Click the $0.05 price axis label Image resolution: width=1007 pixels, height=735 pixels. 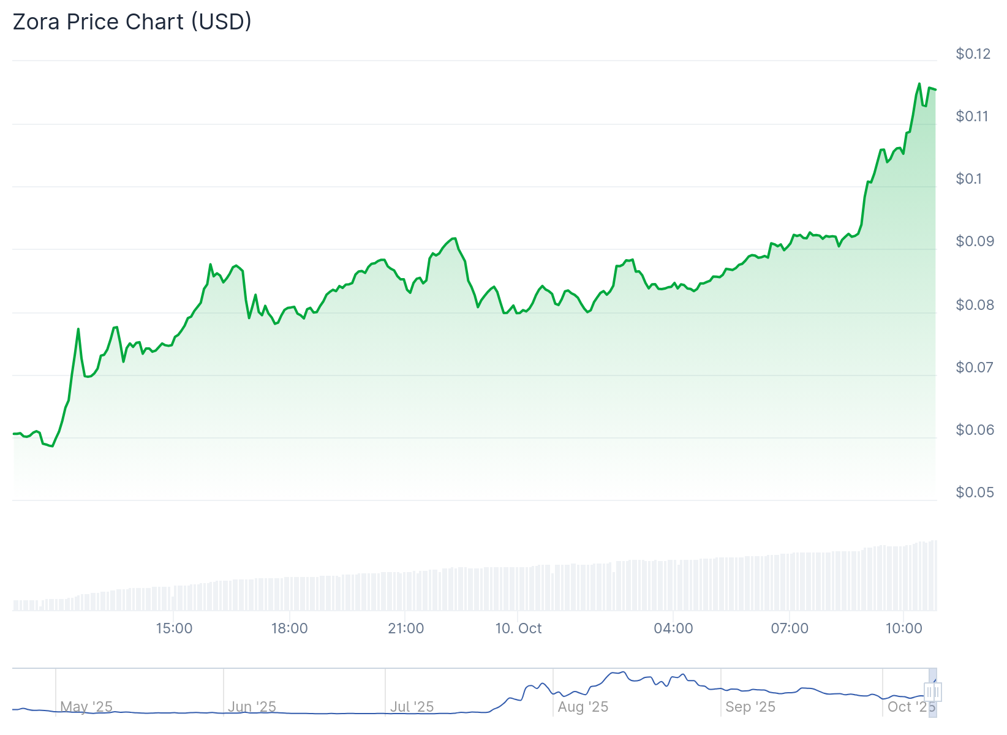point(975,492)
